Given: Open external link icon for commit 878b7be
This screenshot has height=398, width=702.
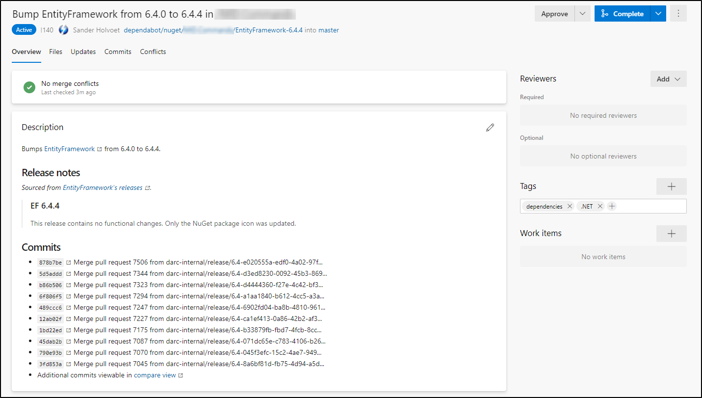Looking at the screenshot, I should click(69, 263).
